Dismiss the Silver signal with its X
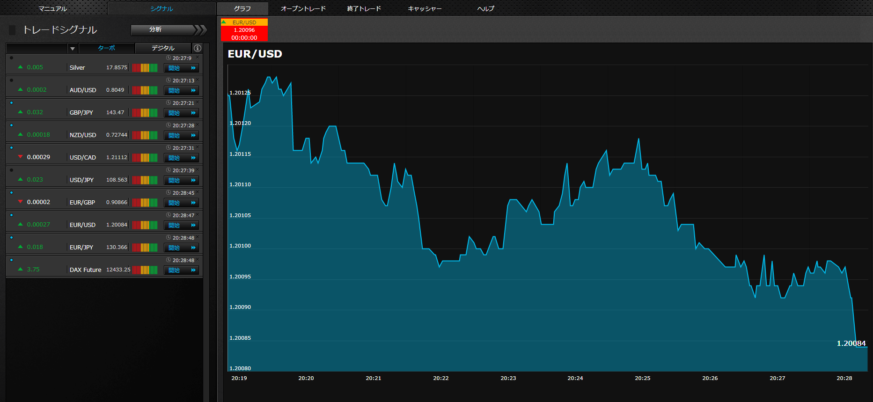The width and height of the screenshot is (873, 402). tap(198, 58)
